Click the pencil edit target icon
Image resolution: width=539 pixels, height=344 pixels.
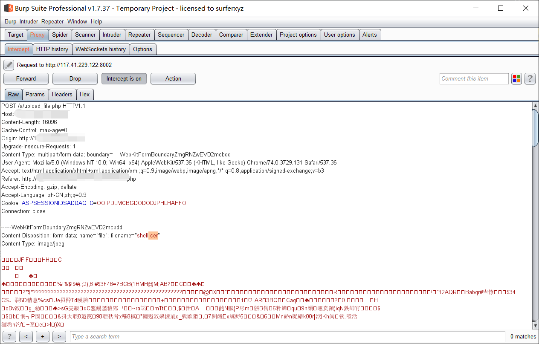[x=9, y=65]
